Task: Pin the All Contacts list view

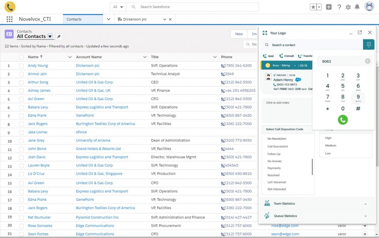Action: point(59,37)
